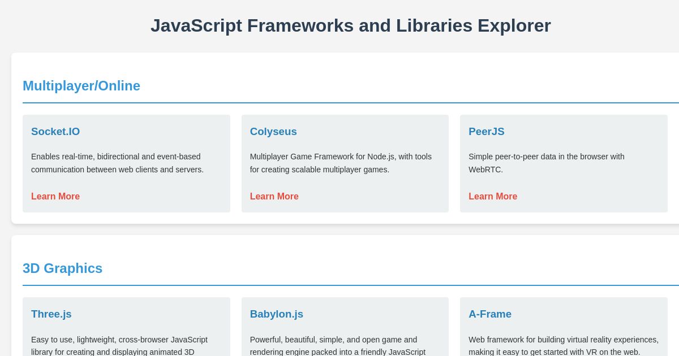Click the blue divider under Multiplayer/Online
This screenshot has height=356, width=679.
(350, 103)
